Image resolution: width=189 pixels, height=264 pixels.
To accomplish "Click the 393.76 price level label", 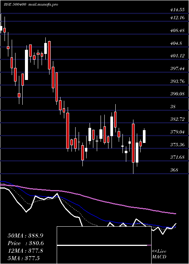I will pyautogui.click(x=177, y=81).
